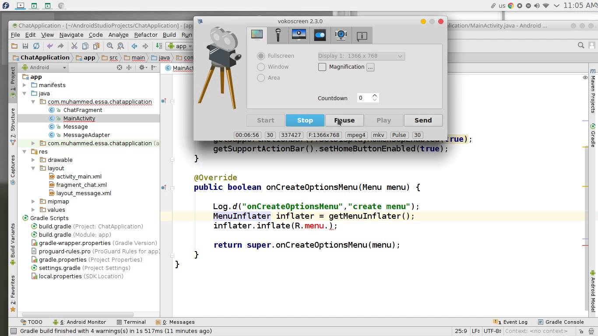Open Find using the magnifier toolbar icon
Image resolution: width=598 pixels, height=336 pixels.
(110, 45)
